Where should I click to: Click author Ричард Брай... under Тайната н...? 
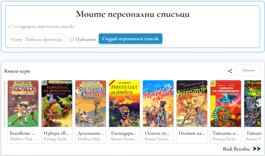225,139
